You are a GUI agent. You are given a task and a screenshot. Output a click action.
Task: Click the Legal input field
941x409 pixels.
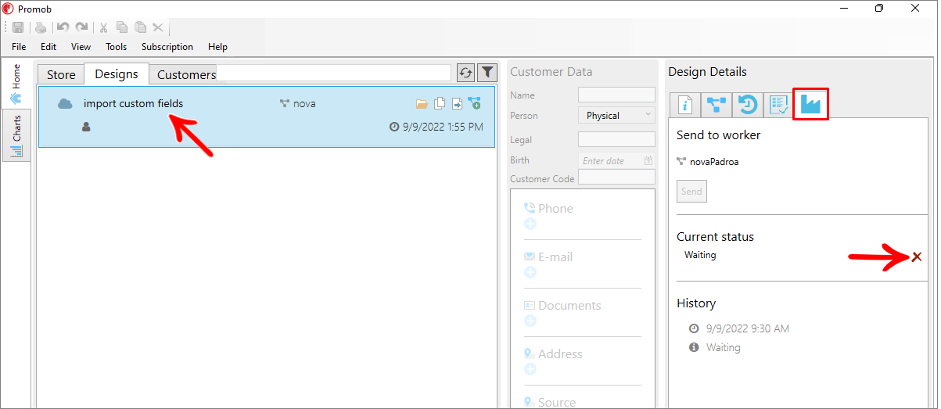point(616,139)
